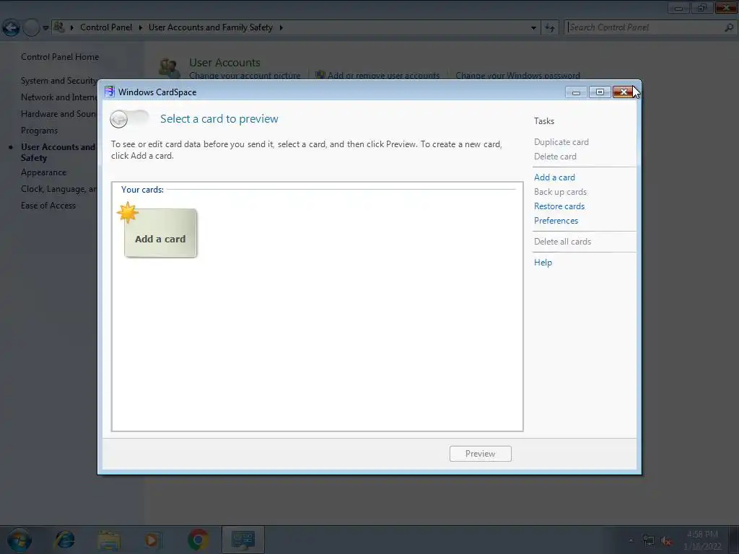Click Delete all cards task

pyautogui.click(x=562, y=242)
